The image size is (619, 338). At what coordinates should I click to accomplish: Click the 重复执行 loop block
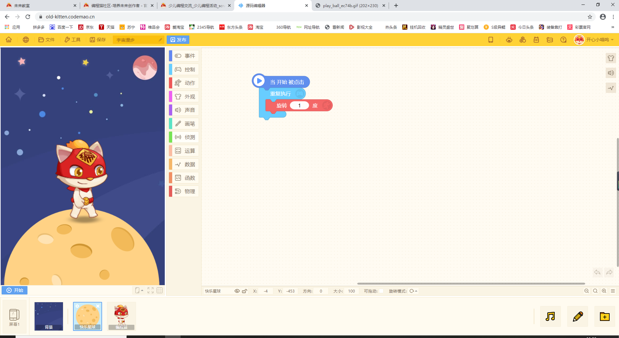[x=280, y=94]
